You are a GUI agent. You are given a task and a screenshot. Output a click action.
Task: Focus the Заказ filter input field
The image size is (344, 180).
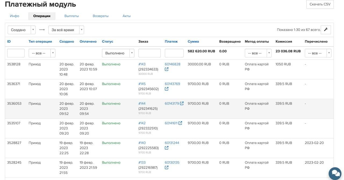click(149, 53)
